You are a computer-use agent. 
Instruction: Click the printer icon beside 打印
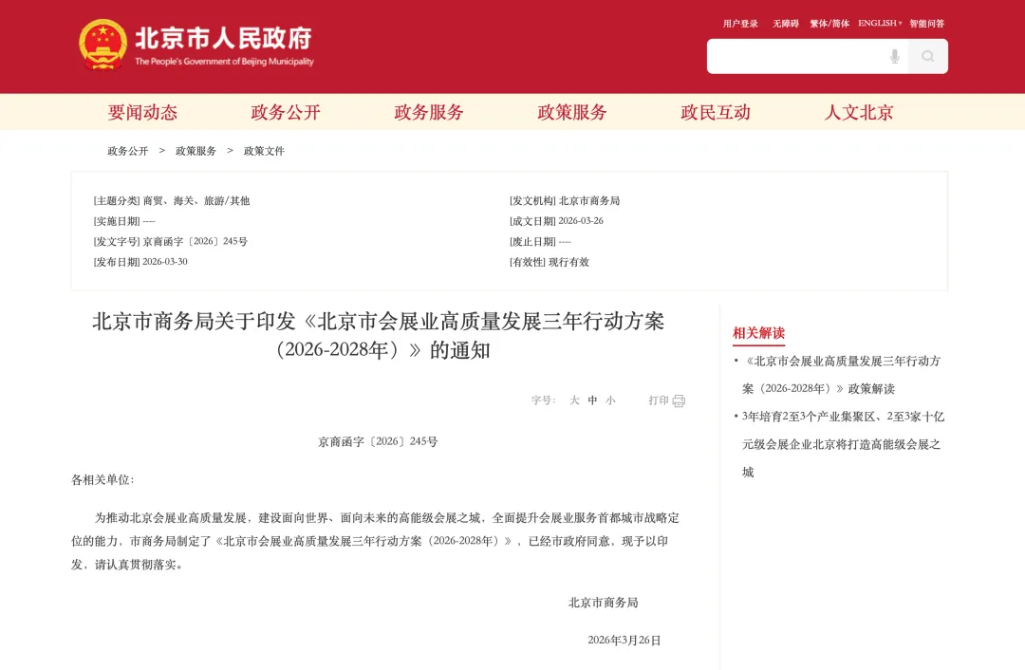point(679,400)
